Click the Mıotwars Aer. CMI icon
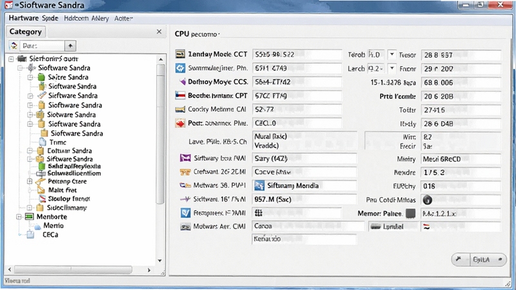This screenshot has width=516, height=290. [x=185, y=227]
